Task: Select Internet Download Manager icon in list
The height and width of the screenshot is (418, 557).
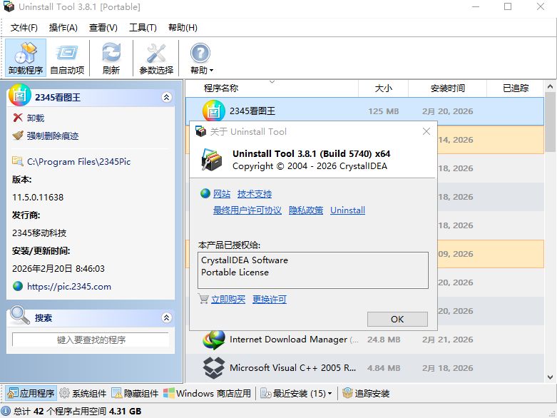Action: click(x=213, y=340)
